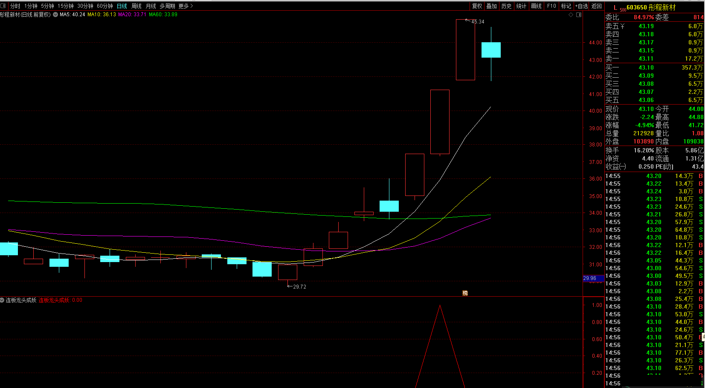The width and height of the screenshot is (705, 388).
Task: Click the 买一 buy-one price 43.10 row
Action: point(654,67)
